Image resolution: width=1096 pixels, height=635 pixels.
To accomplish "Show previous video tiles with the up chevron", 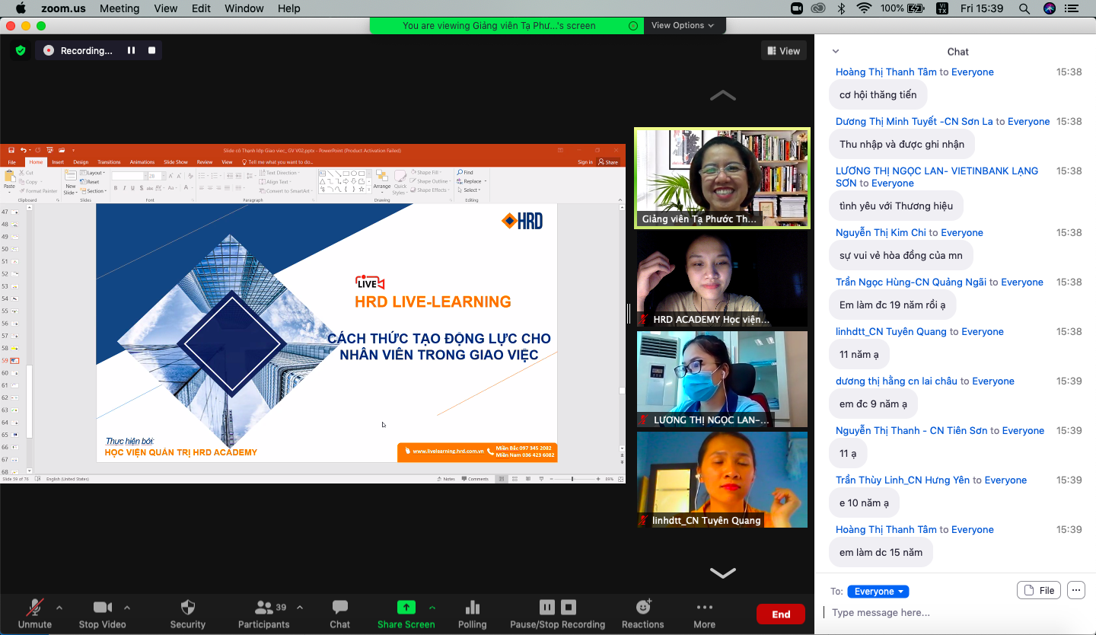I will [x=722, y=96].
